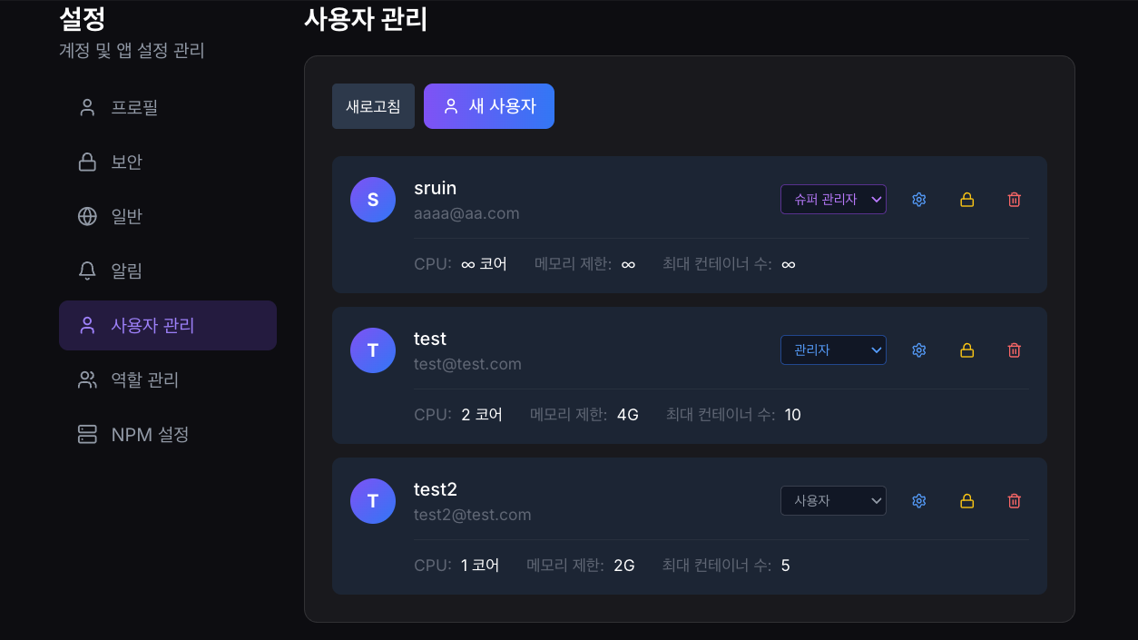Create a user with the 새 사용자 button
This screenshot has height=640, width=1138.
pos(488,105)
